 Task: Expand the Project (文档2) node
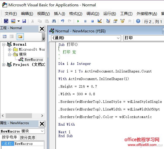click(x=4, y=65)
